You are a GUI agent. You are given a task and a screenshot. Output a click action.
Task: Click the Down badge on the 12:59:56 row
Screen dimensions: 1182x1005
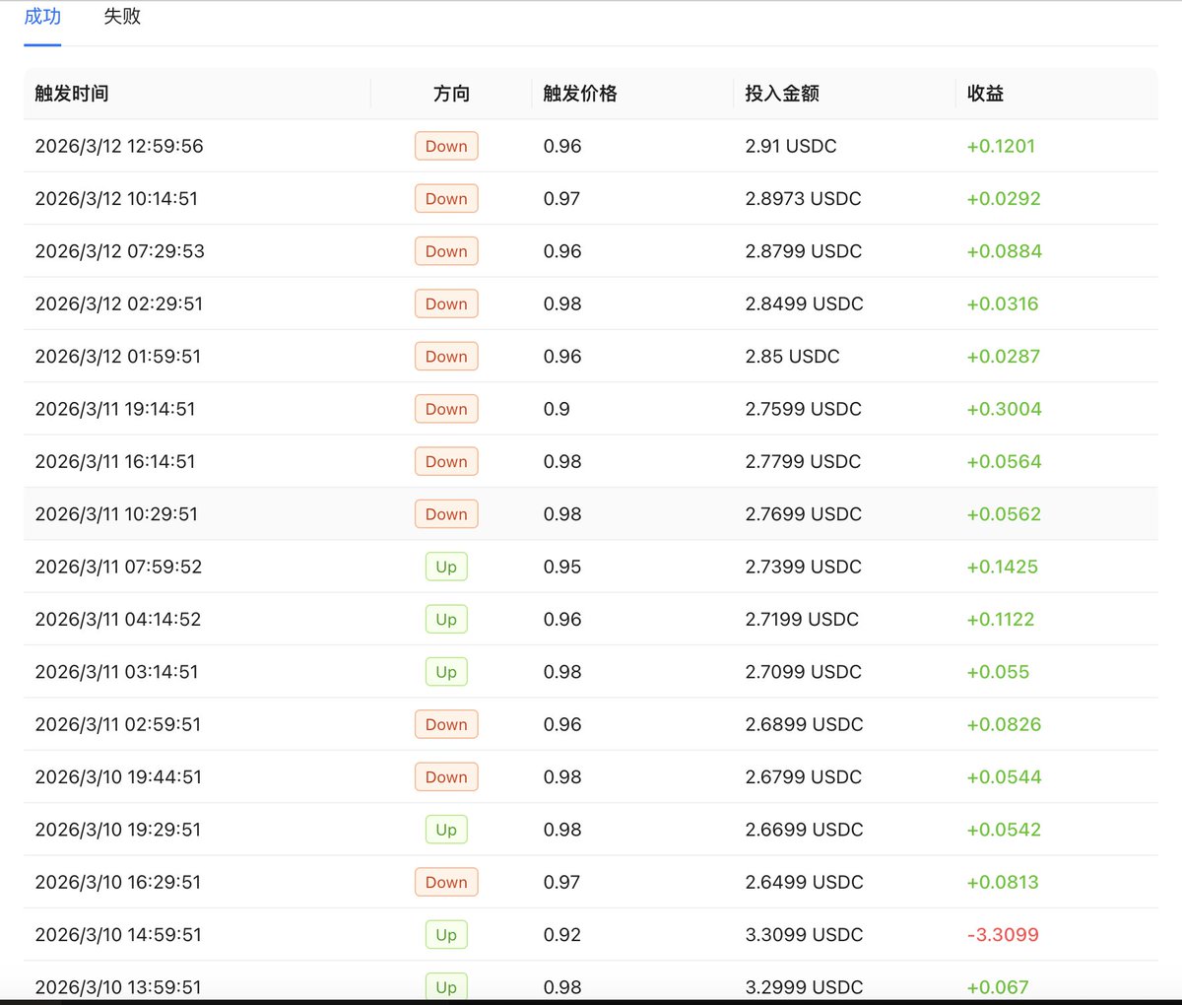click(445, 145)
